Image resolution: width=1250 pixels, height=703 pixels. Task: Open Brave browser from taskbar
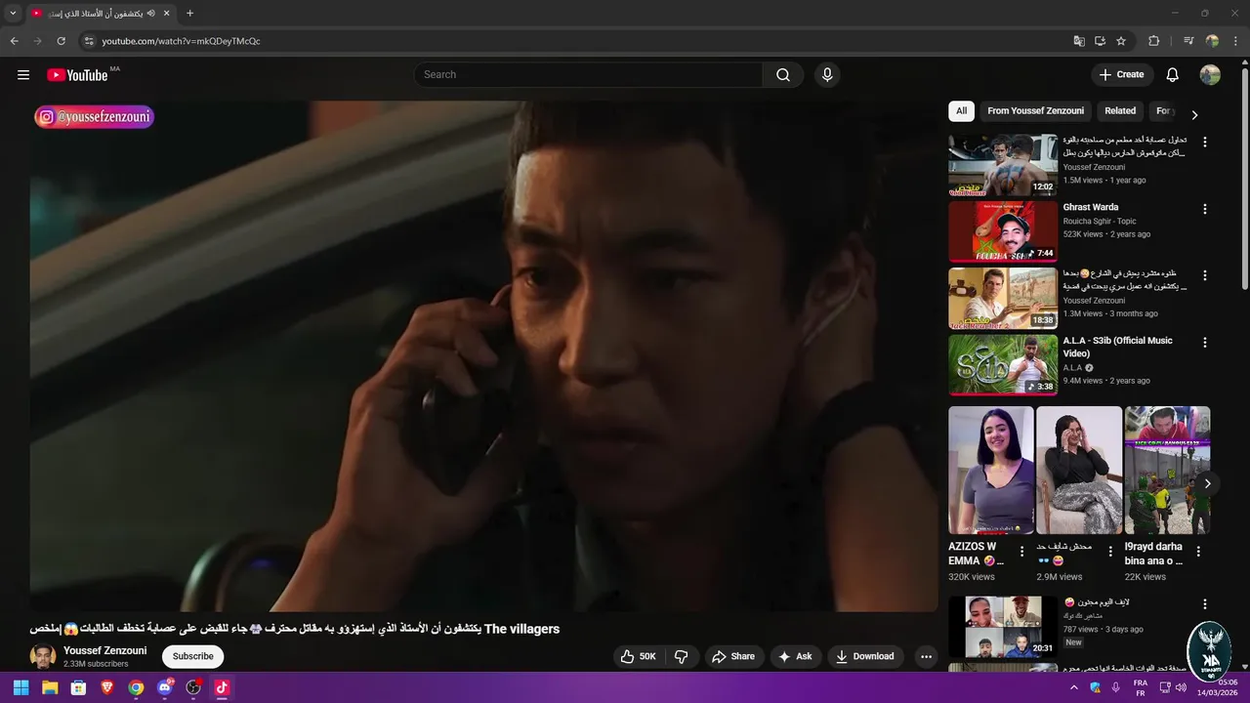107,687
